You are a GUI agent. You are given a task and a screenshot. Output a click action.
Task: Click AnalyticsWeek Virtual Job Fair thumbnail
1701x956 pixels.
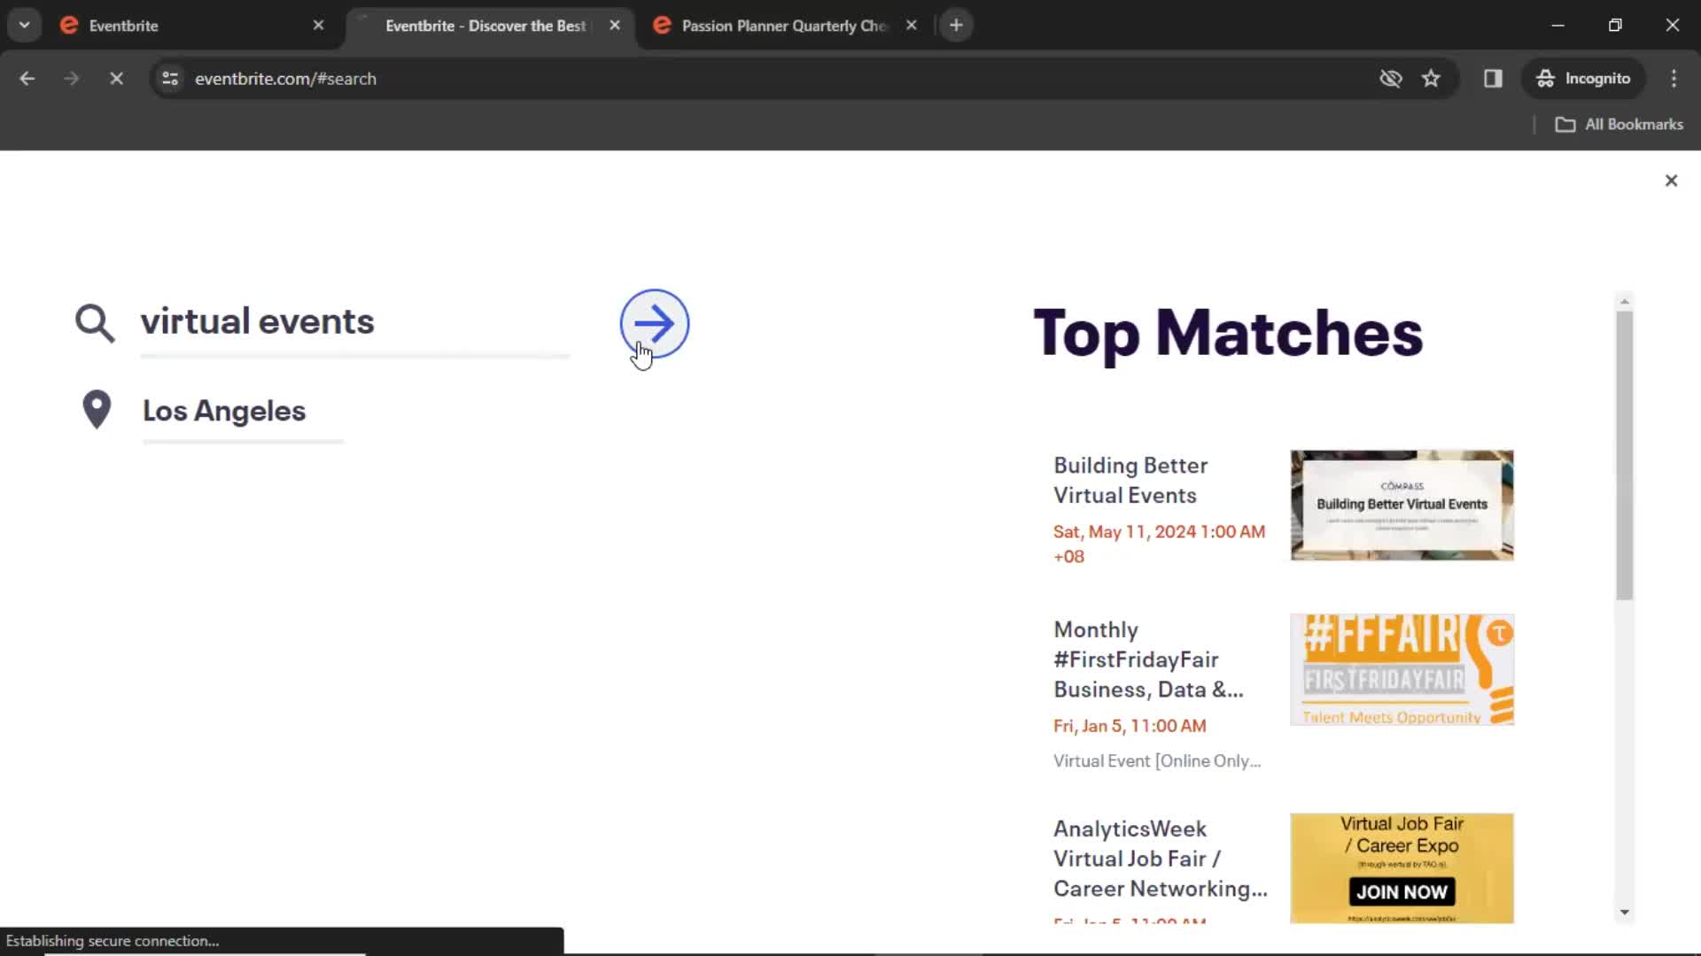click(x=1401, y=866)
